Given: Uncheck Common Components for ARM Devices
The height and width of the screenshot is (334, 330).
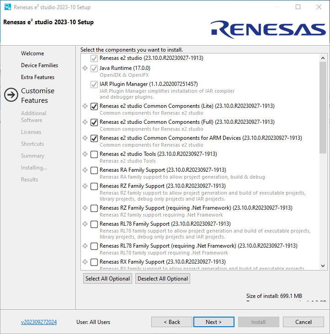Looking at the screenshot, I should coord(94,138).
